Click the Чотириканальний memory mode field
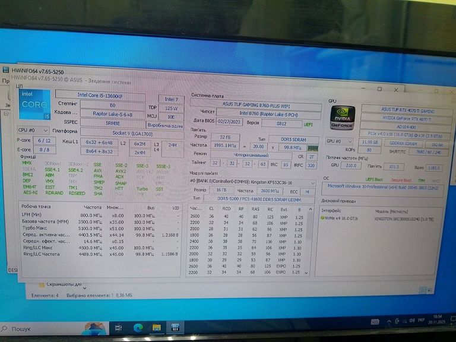The width and height of the screenshot is (456, 342). pyautogui.click(x=251, y=155)
